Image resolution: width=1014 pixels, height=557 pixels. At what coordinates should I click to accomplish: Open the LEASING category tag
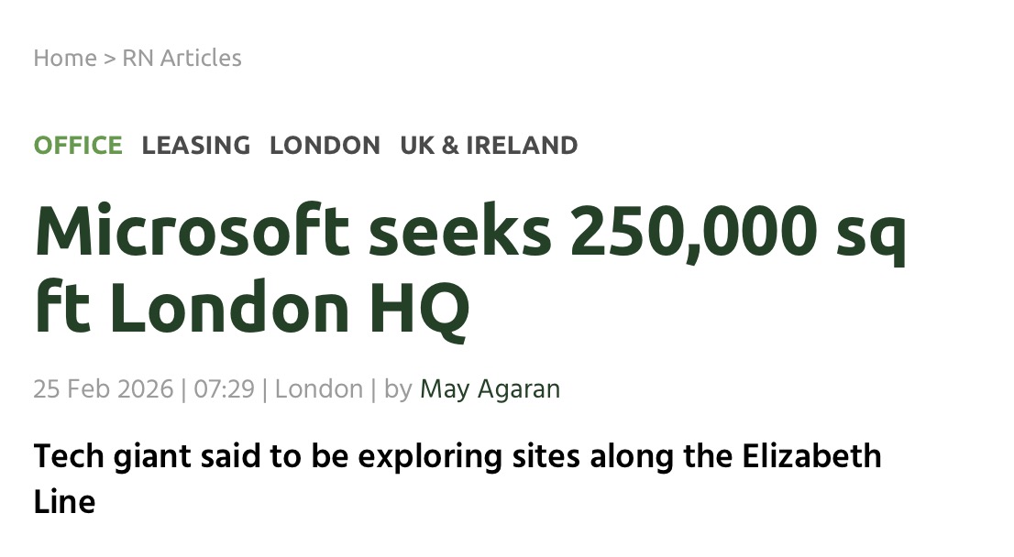(196, 145)
